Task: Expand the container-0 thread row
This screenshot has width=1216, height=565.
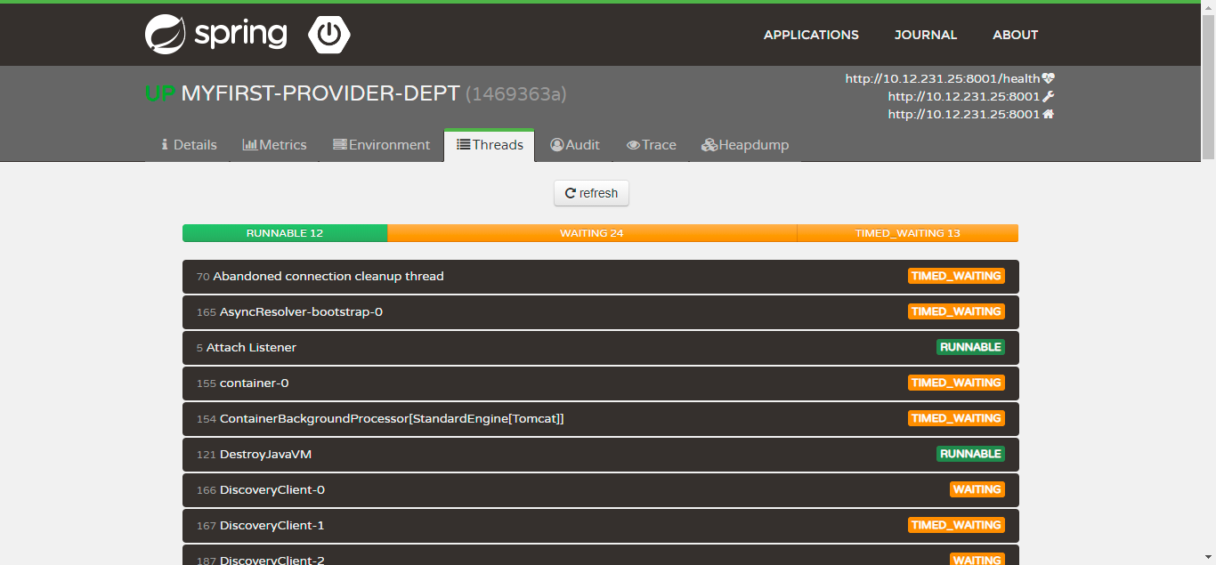Action: click(x=601, y=383)
